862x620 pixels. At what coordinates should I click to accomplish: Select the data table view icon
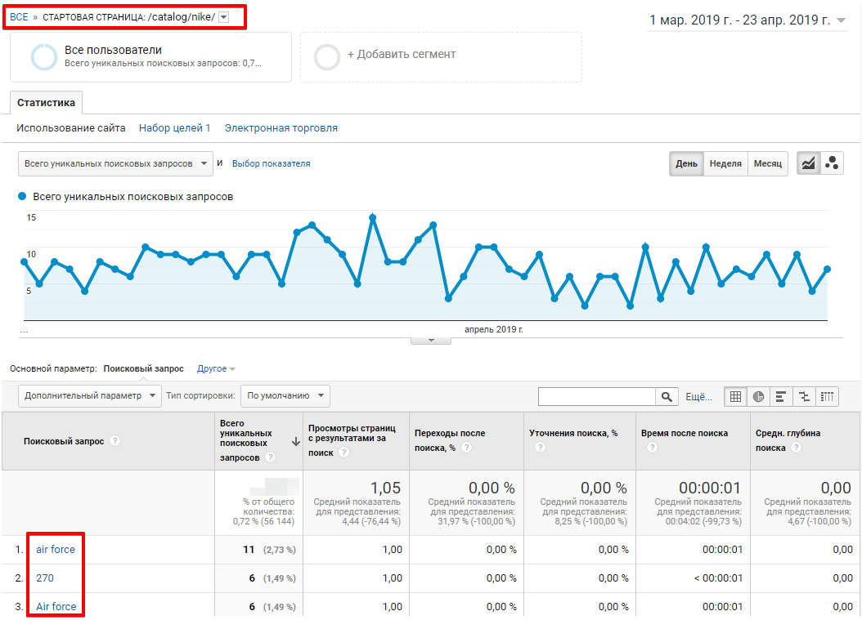[x=735, y=397]
